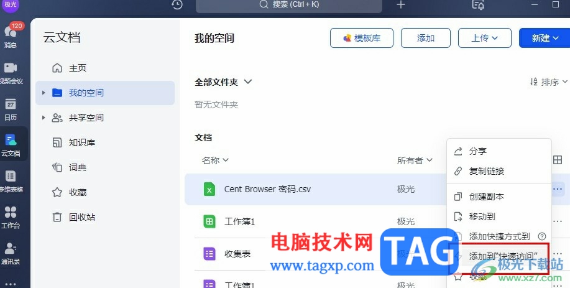Viewport: 570px width, 288px height.
Task: Click the plus icon beside search
Action: click(x=400, y=5)
